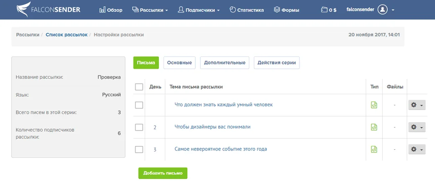The height and width of the screenshot is (187, 435).
Task: Click the windows icon beside Рассылки
Action: (136, 10)
